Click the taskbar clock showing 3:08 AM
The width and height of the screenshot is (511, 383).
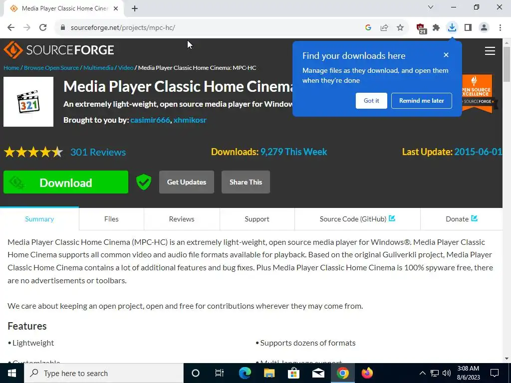pos(468,373)
